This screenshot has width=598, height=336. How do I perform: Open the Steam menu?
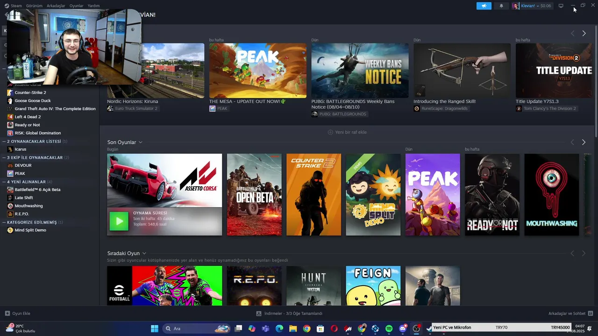[x=13, y=6]
